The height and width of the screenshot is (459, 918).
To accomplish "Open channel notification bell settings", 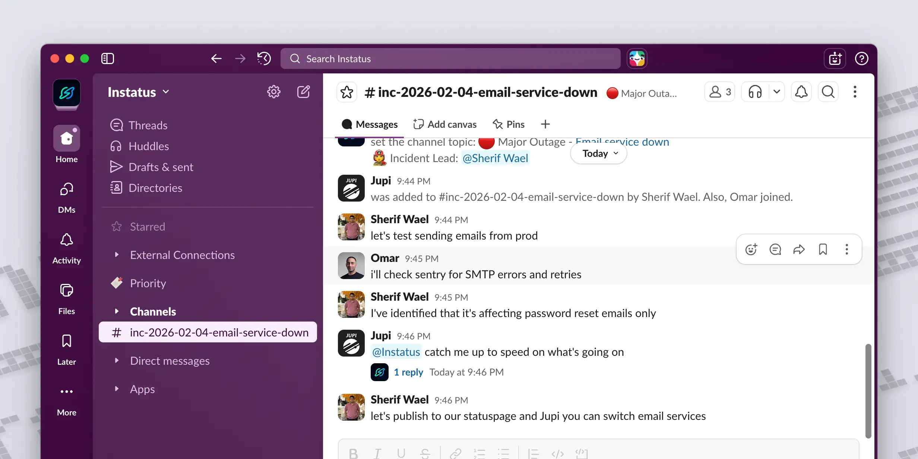I will (x=801, y=92).
